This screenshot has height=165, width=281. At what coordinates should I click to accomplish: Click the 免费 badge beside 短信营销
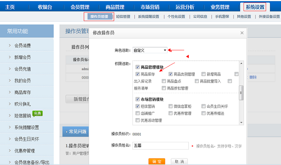[x=38, y=114]
